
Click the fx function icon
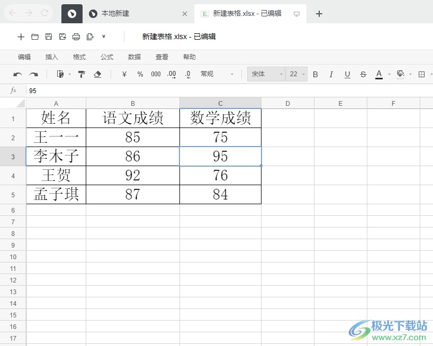pyautogui.click(x=13, y=90)
